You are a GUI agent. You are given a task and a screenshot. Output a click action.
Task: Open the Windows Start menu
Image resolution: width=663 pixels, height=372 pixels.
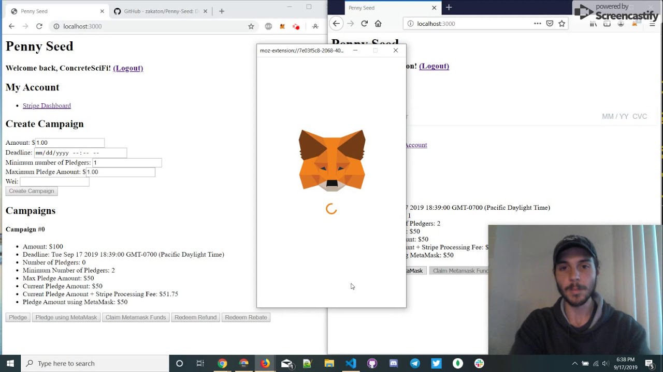tap(10, 363)
